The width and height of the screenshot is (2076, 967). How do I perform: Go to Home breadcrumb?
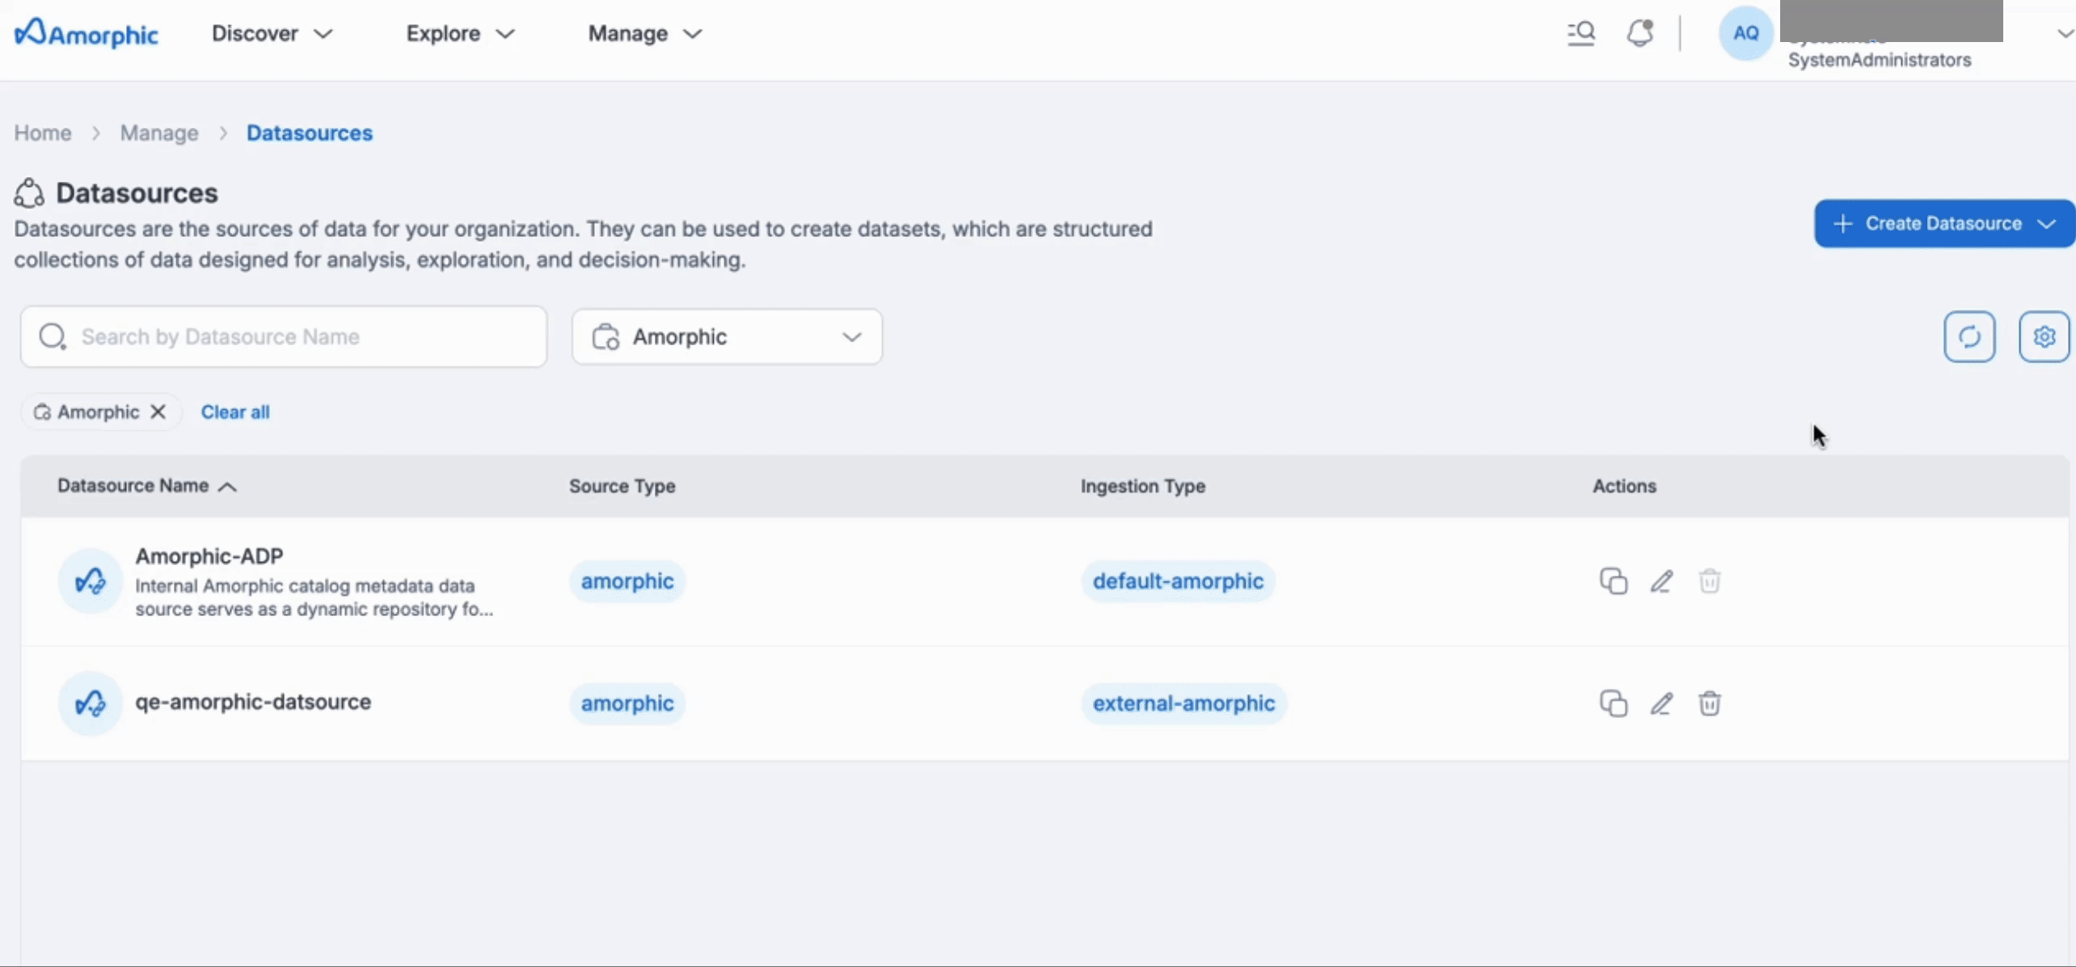[43, 133]
